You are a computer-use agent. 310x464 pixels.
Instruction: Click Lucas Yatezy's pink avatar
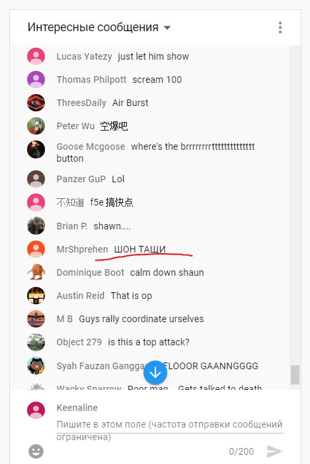coord(36,56)
